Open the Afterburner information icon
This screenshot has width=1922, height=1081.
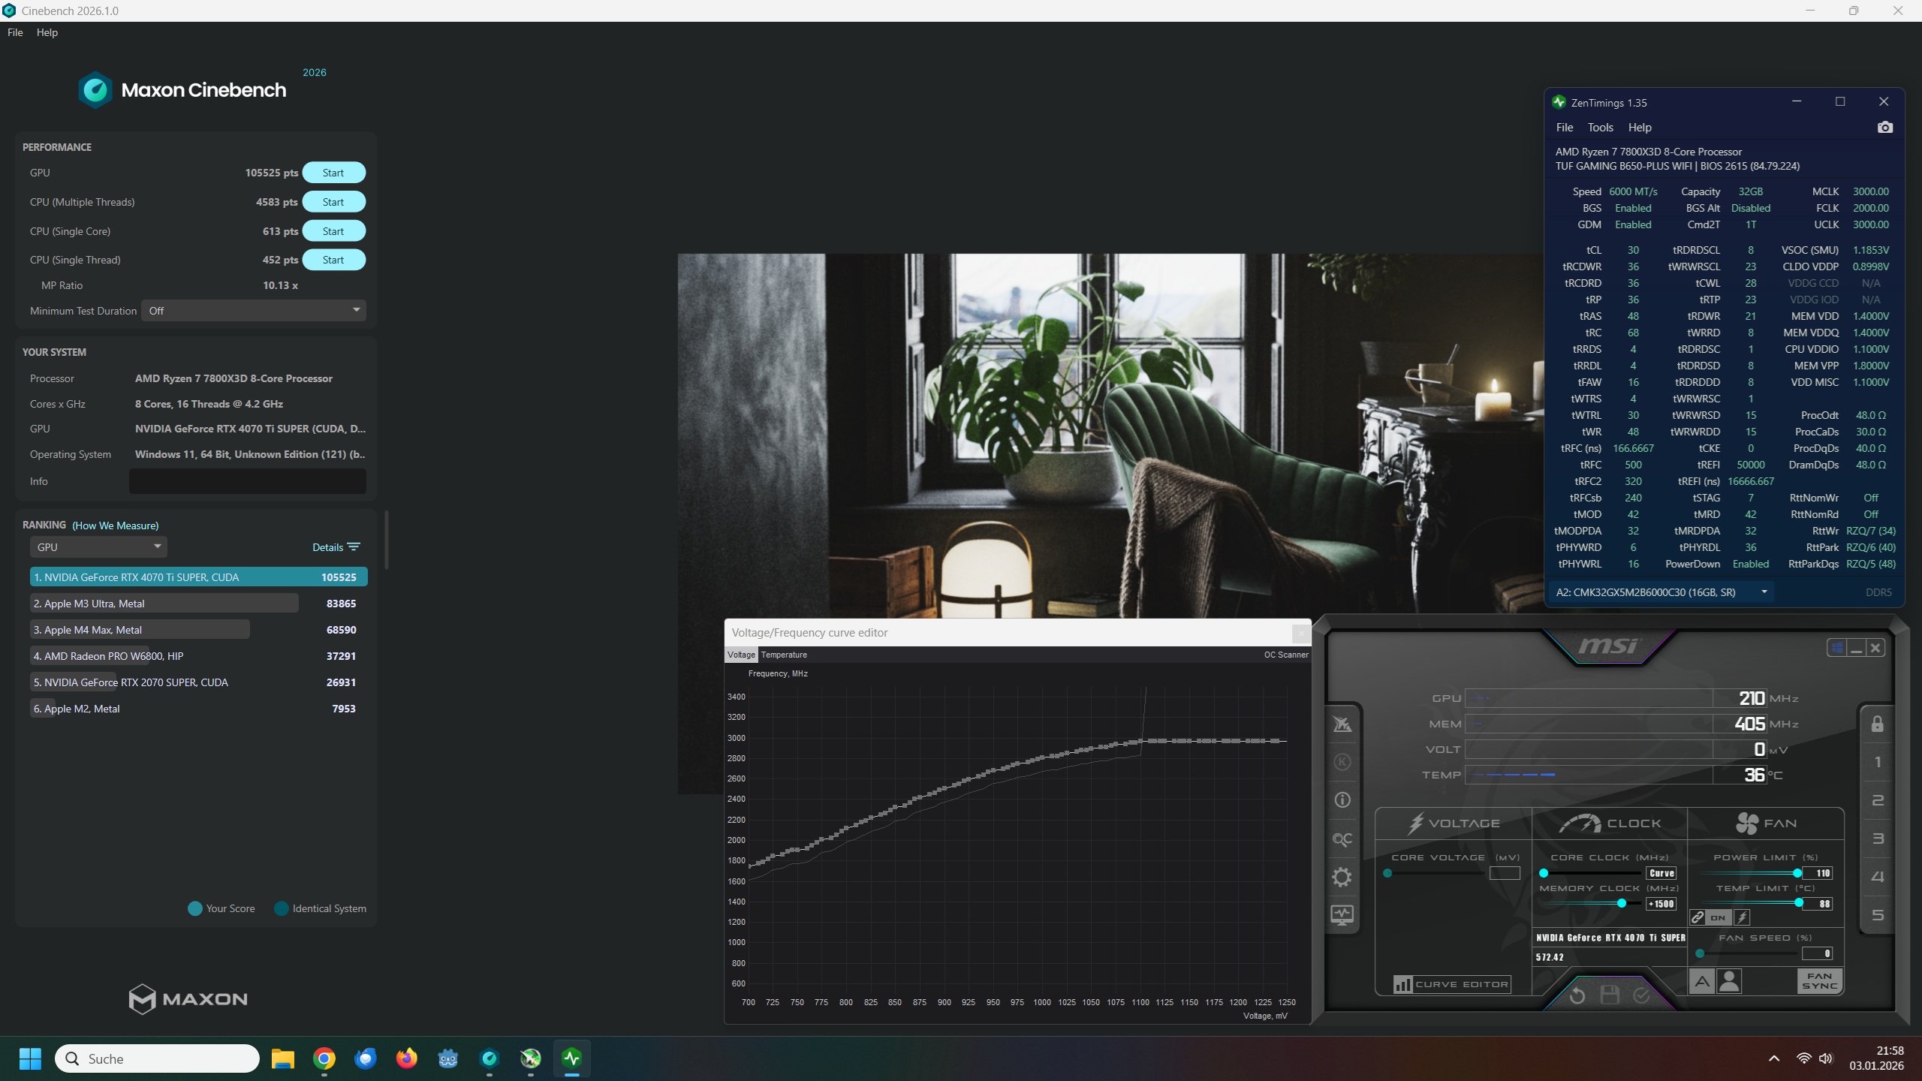[1342, 798]
